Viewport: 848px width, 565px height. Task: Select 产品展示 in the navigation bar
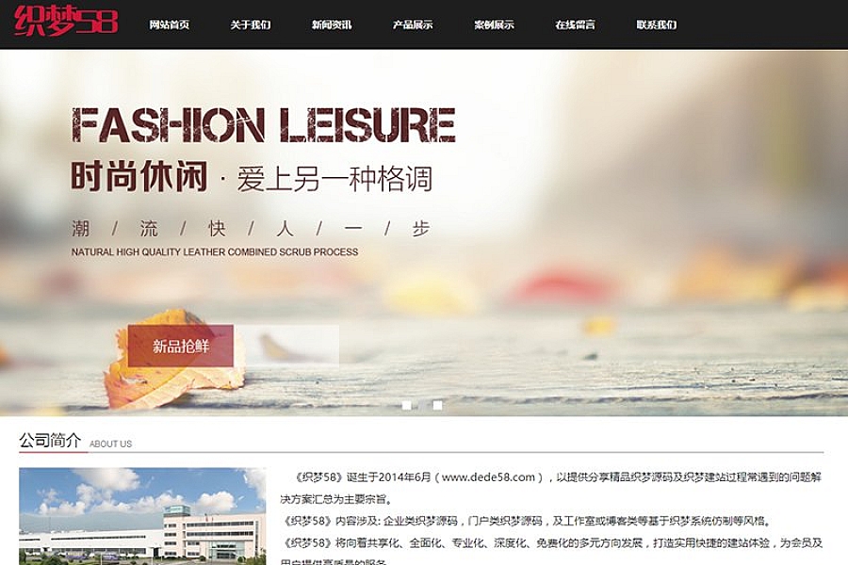click(x=413, y=24)
